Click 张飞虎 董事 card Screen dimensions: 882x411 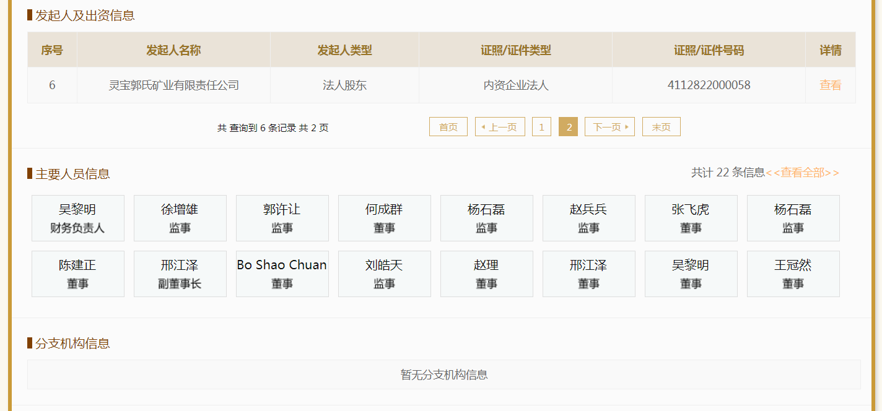click(691, 218)
